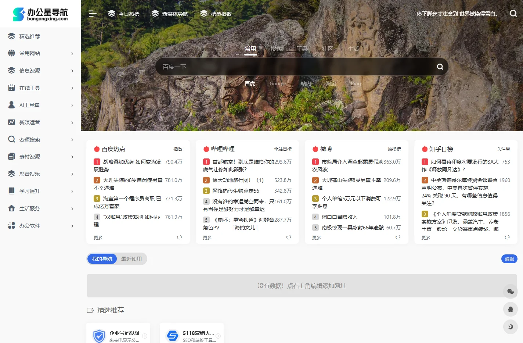Click the 新媒运营 chart icon
This screenshot has height=343, width=523.
tap(11, 122)
